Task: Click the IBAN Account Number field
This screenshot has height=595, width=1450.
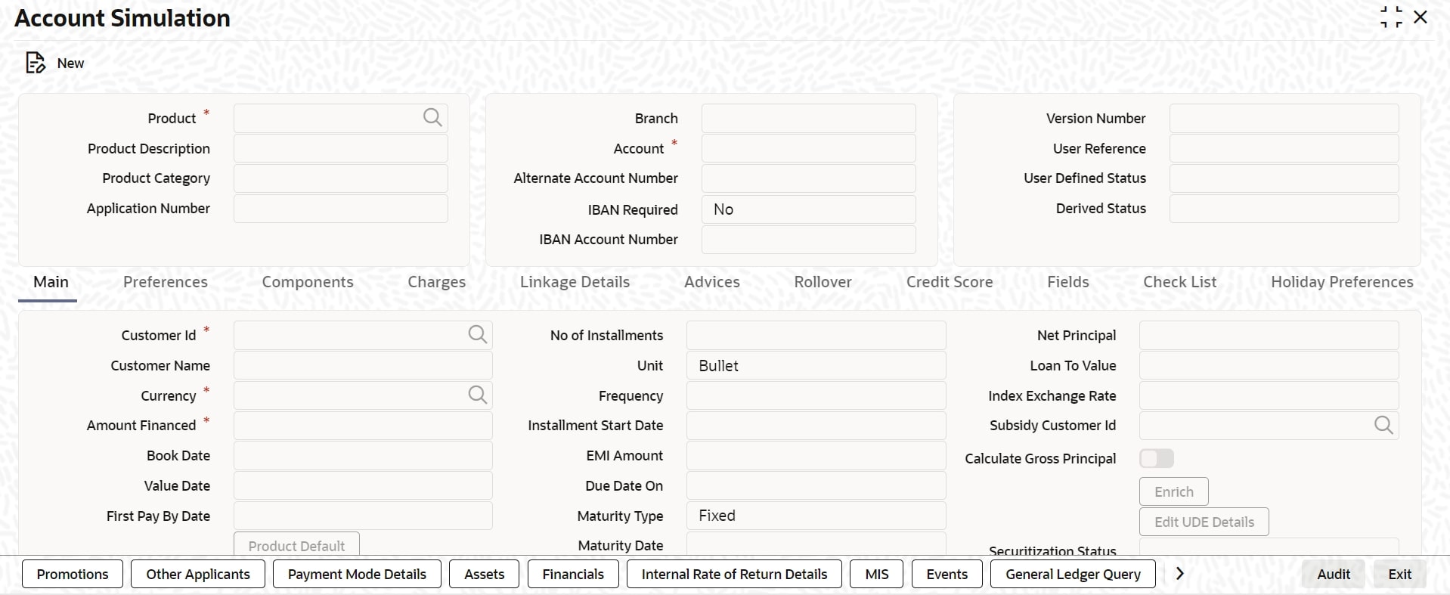Action: tap(809, 240)
